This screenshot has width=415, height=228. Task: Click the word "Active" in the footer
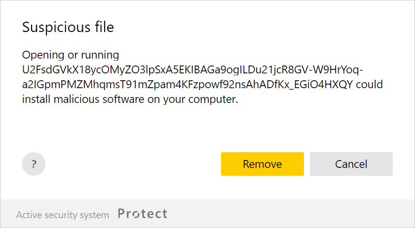28,215
